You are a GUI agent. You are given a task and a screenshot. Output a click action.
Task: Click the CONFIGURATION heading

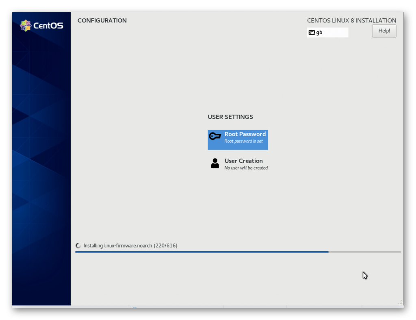[x=102, y=20]
